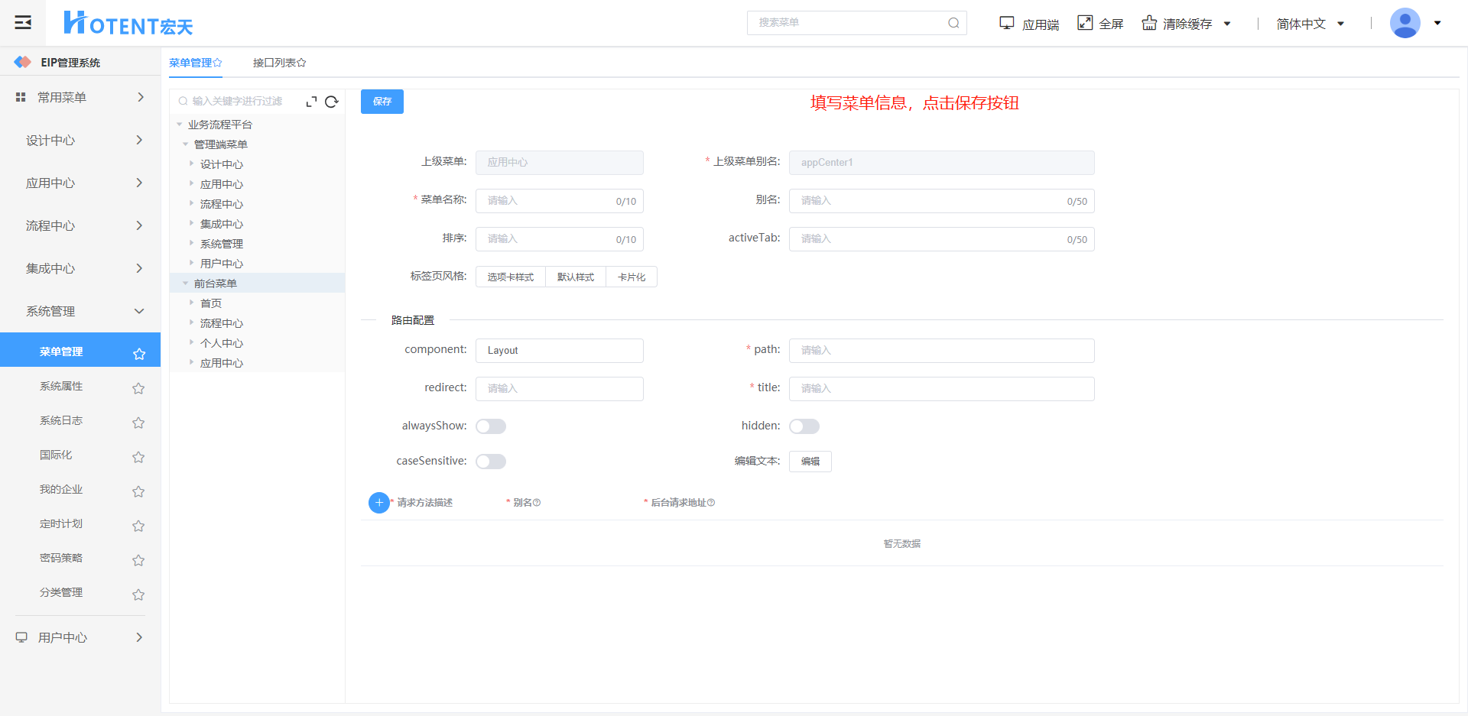Enable the alwaysShow switch
The image size is (1468, 716).
[x=491, y=426]
